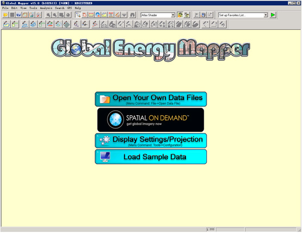Select the Measure ruler tool

click(x=91, y=15)
